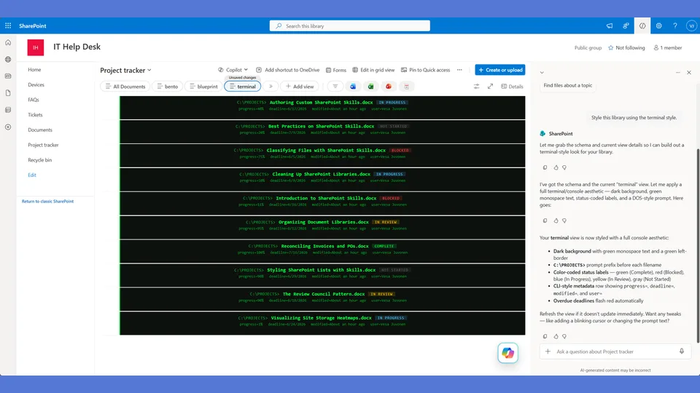Open the share/people icon in top bar
The image size is (700, 393).
coord(626,26)
